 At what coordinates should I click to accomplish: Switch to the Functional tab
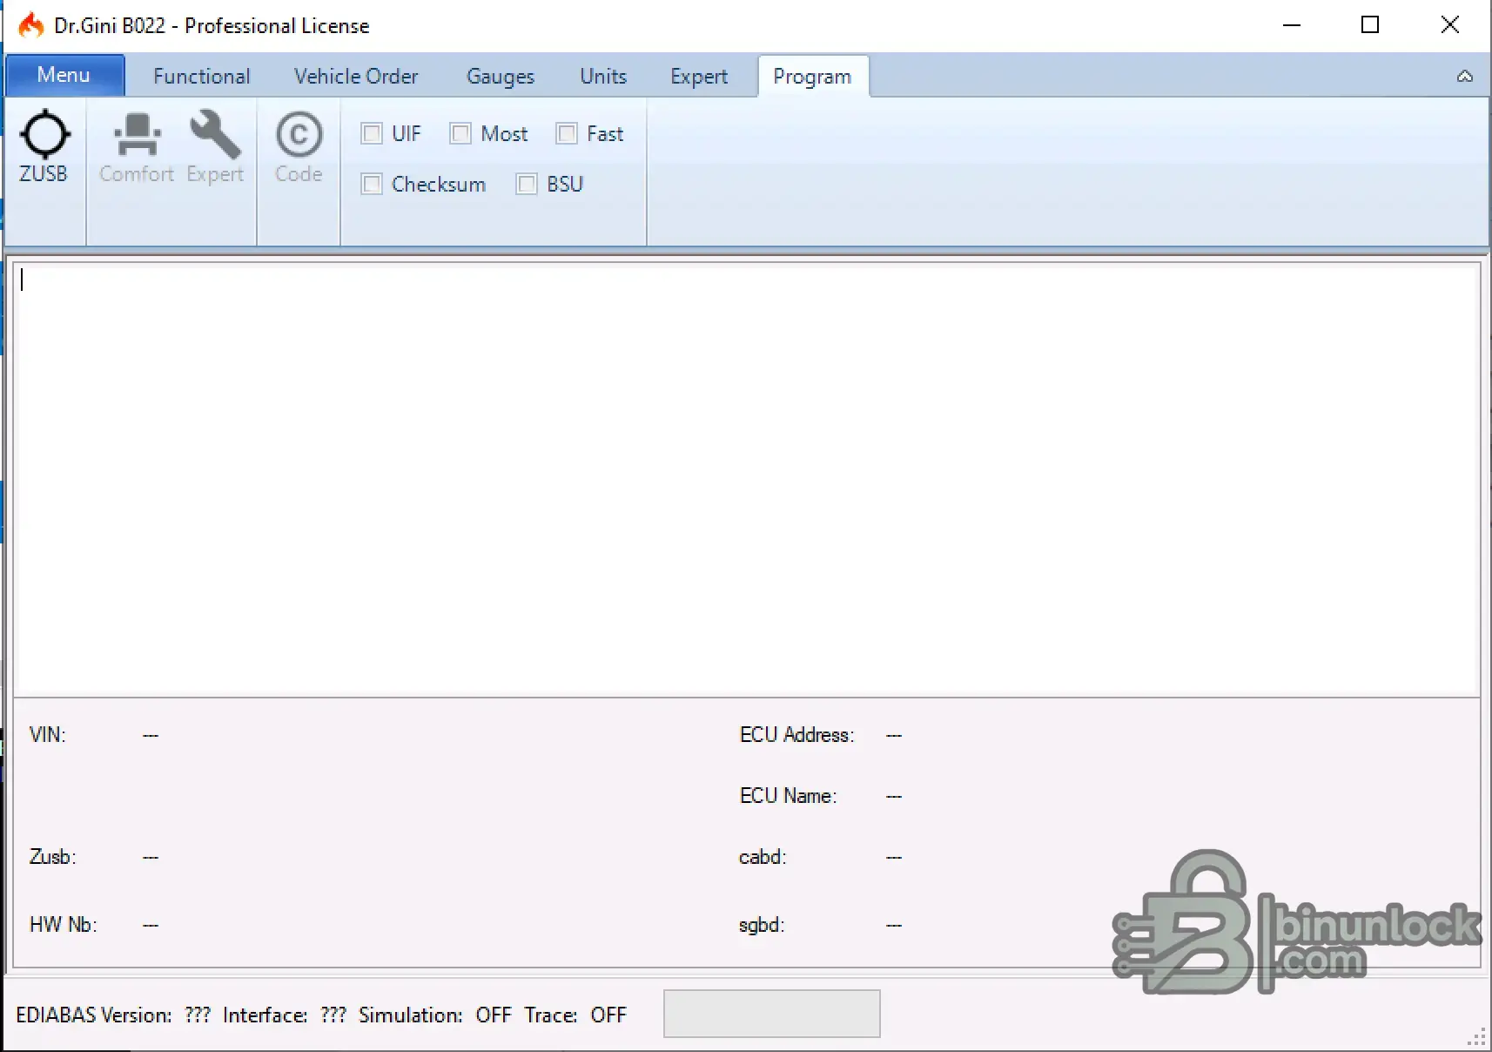coord(202,77)
